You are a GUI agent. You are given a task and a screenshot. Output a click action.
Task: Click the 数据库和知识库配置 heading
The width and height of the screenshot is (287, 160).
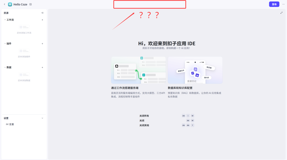(180, 88)
